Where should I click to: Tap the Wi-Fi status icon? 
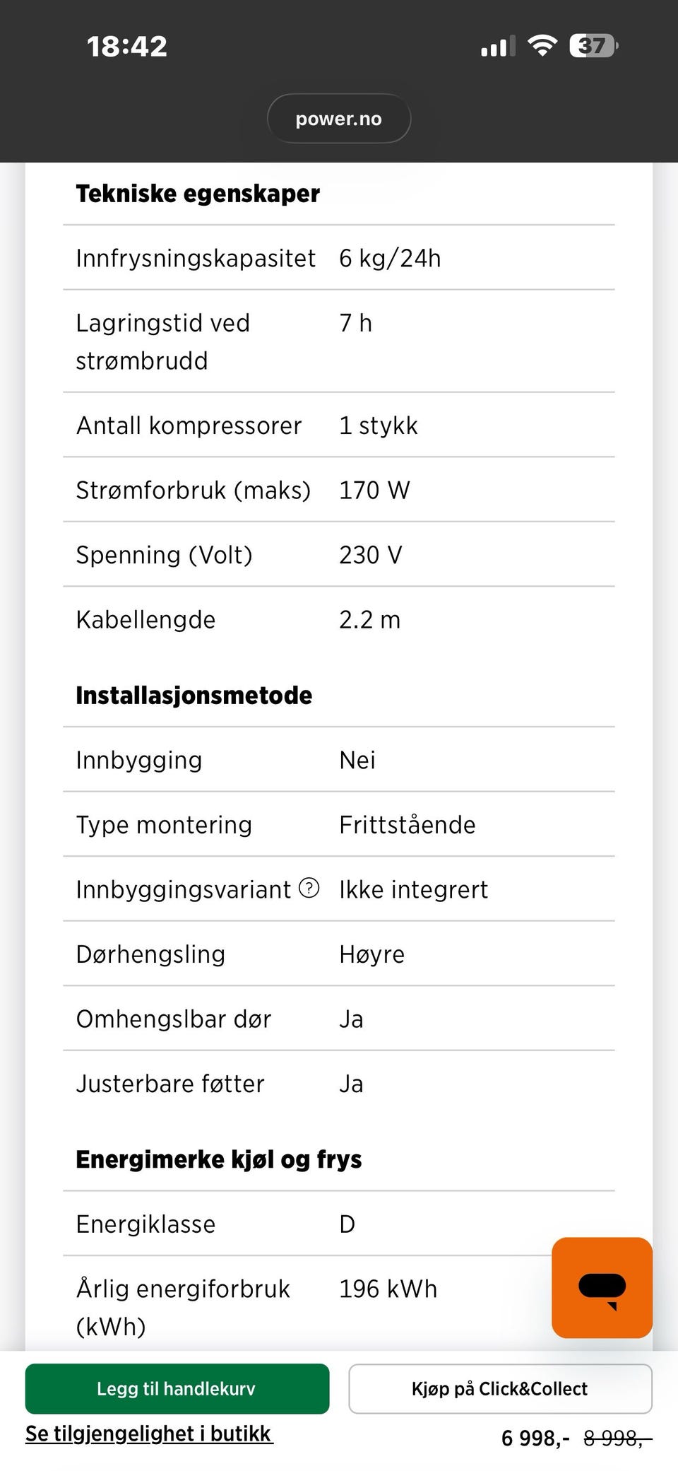point(542,46)
